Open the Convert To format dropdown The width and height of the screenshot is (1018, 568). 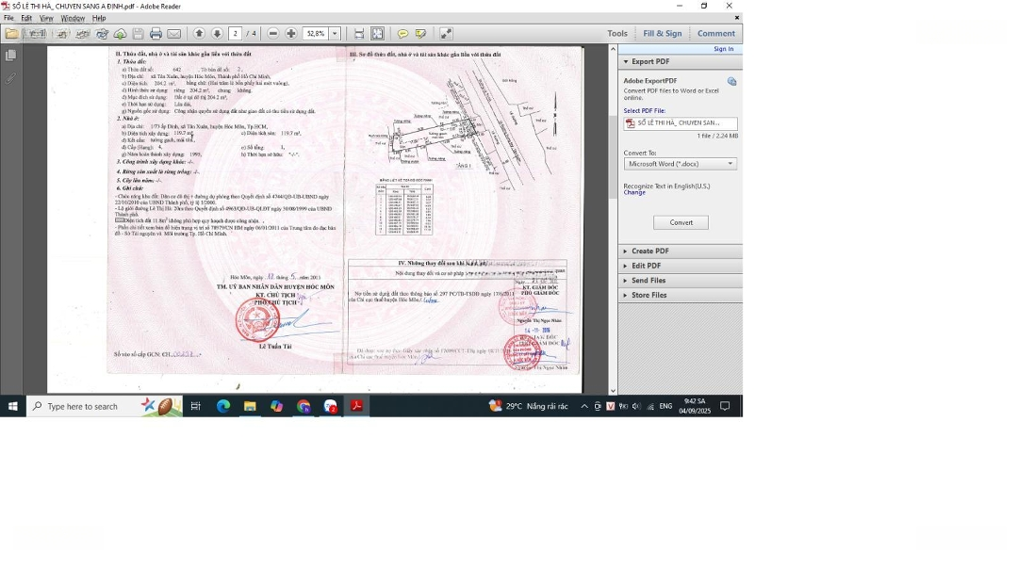(x=680, y=164)
